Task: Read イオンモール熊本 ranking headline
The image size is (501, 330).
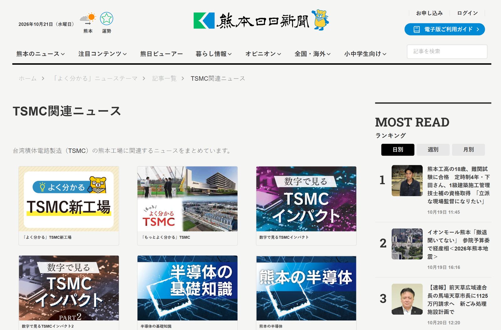Action: coord(459,244)
